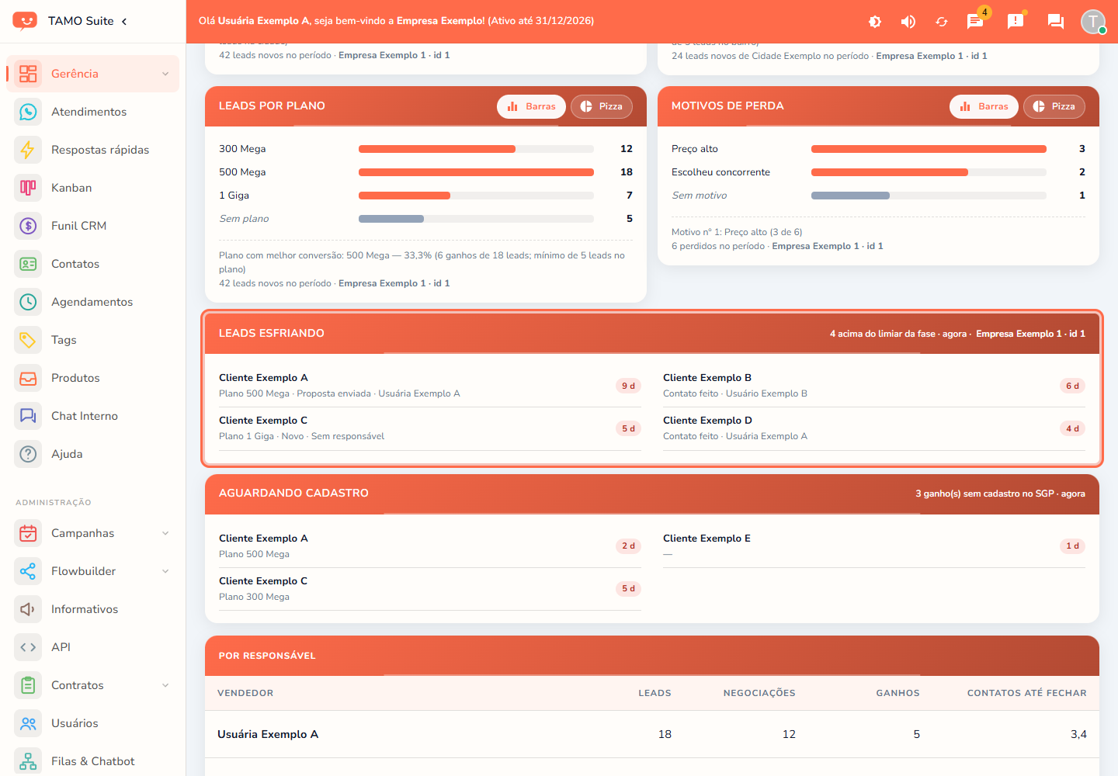1118x776 pixels.
Task: Open the chat bubbles icon in header
Action: pos(1056,22)
